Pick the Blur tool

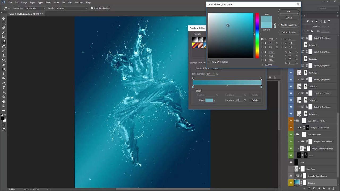(4, 74)
